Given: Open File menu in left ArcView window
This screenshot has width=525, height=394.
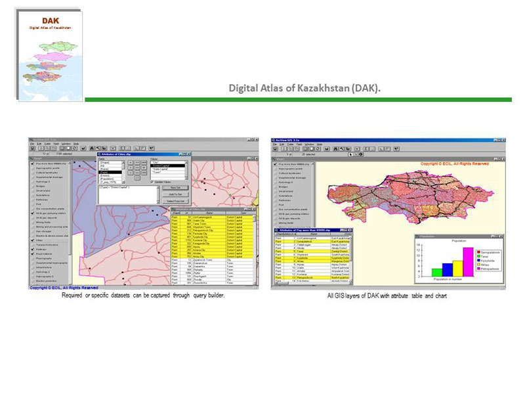Looking at the screenshot, I should click(x=32, y=144).
